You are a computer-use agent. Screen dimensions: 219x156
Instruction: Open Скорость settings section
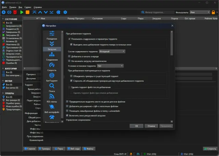52,67
